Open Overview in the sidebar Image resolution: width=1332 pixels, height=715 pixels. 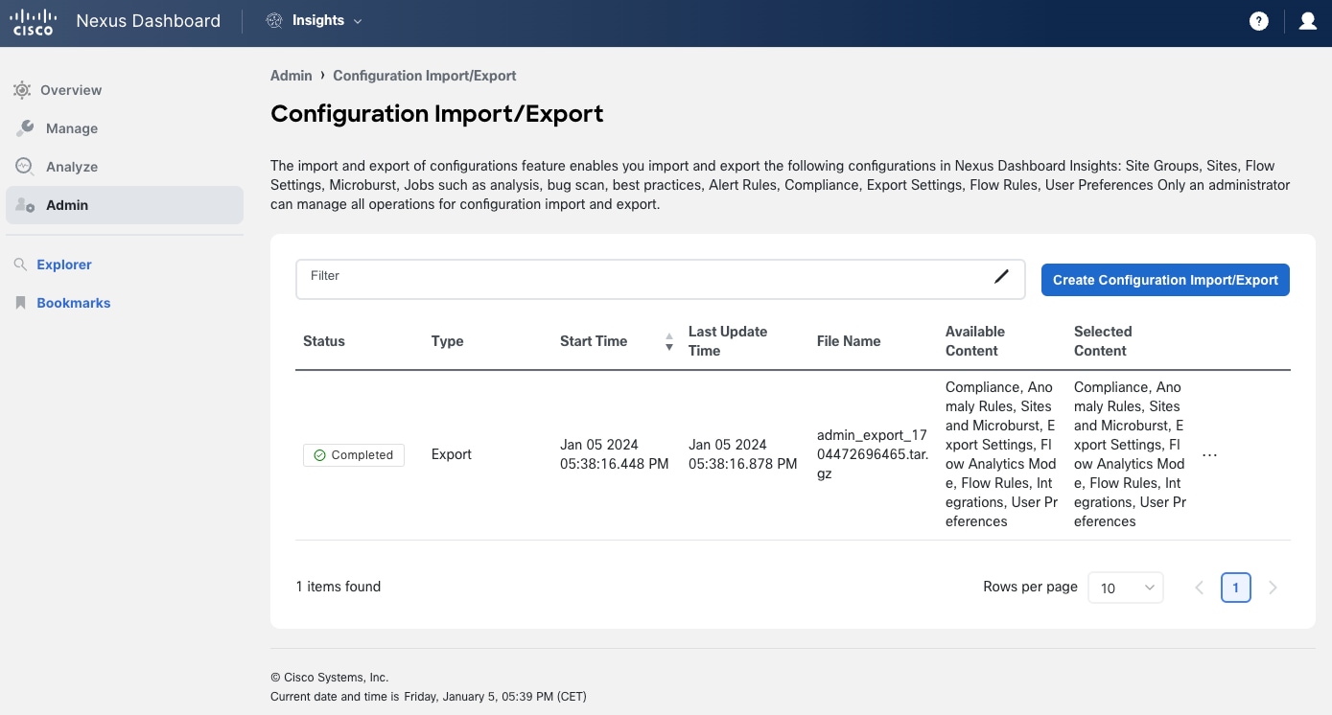coord(125,90)
